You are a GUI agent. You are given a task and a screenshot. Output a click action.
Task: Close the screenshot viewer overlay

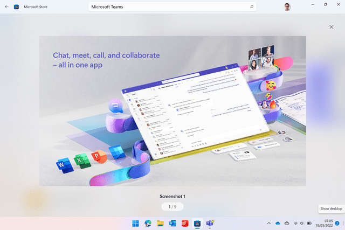click(x=332, y=27)
